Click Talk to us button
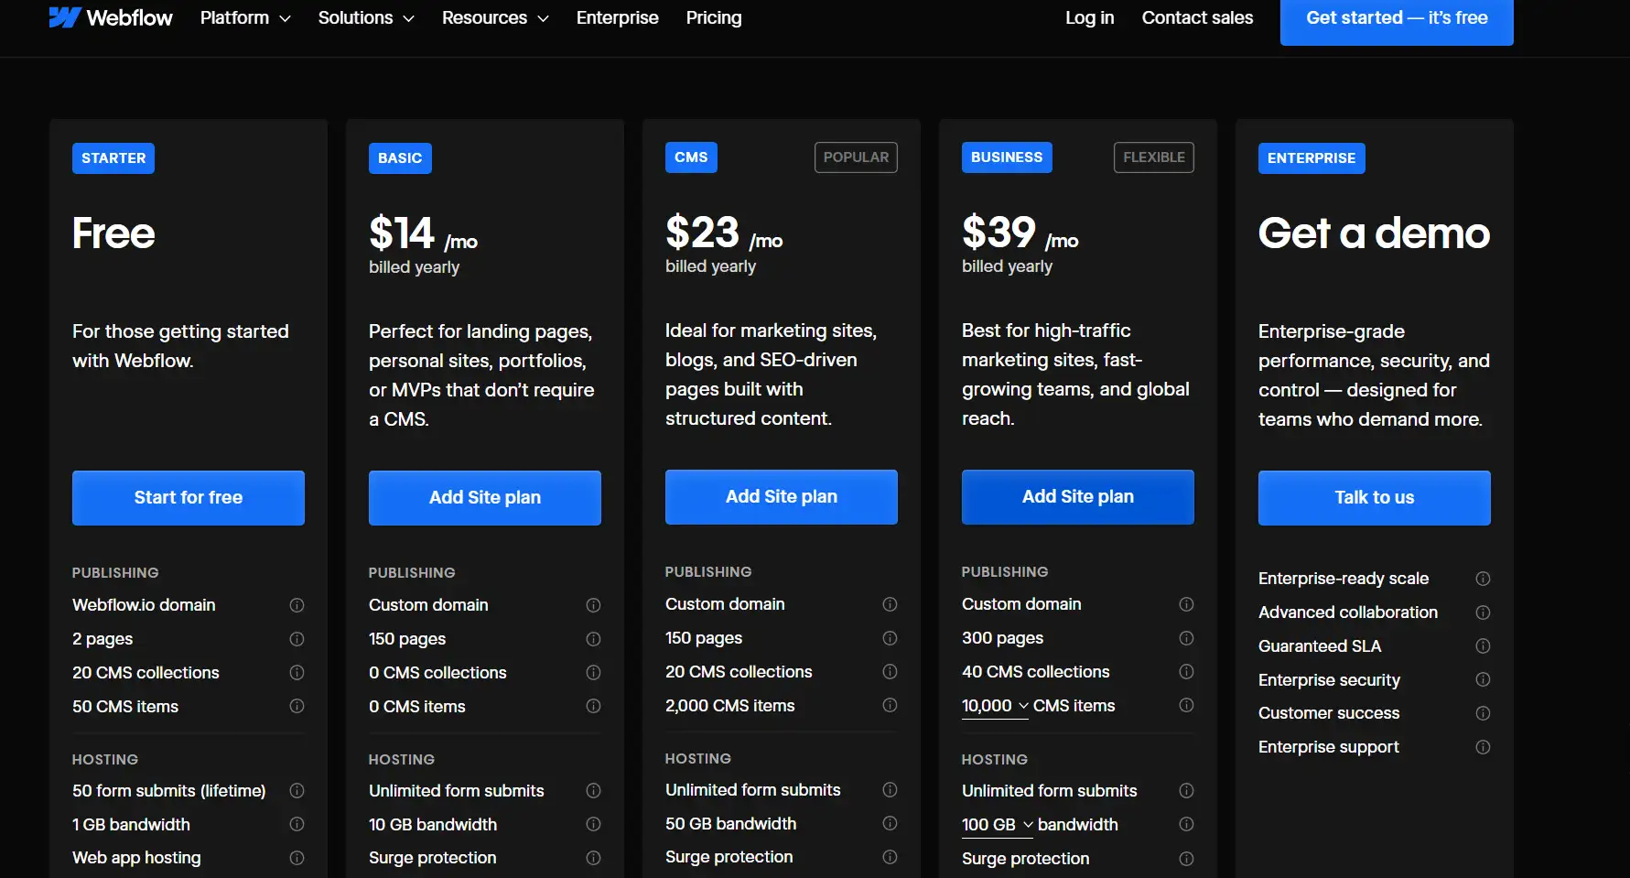The width and height of the screenshot is (1630, 878). [x=1375, y=498]
